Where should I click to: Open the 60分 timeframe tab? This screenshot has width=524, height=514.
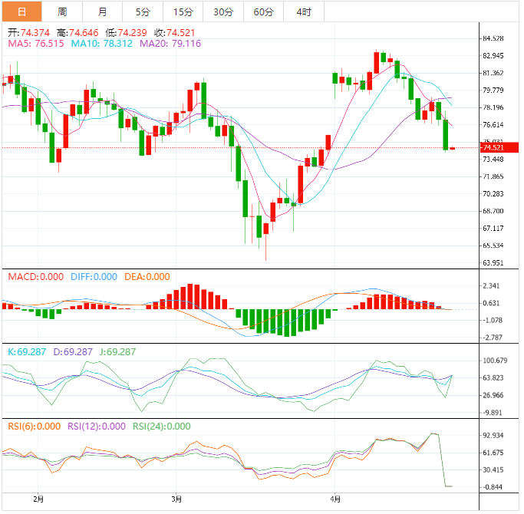(x=264, y=12)
